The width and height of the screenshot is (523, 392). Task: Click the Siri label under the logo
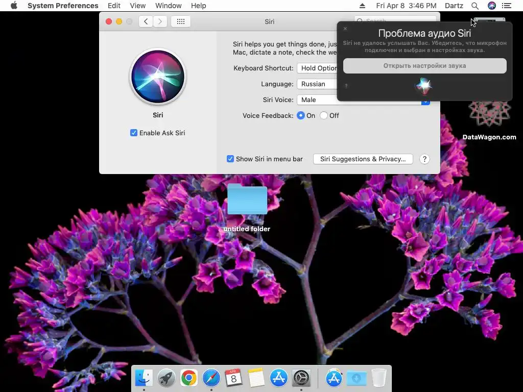[x=158, y=115]
